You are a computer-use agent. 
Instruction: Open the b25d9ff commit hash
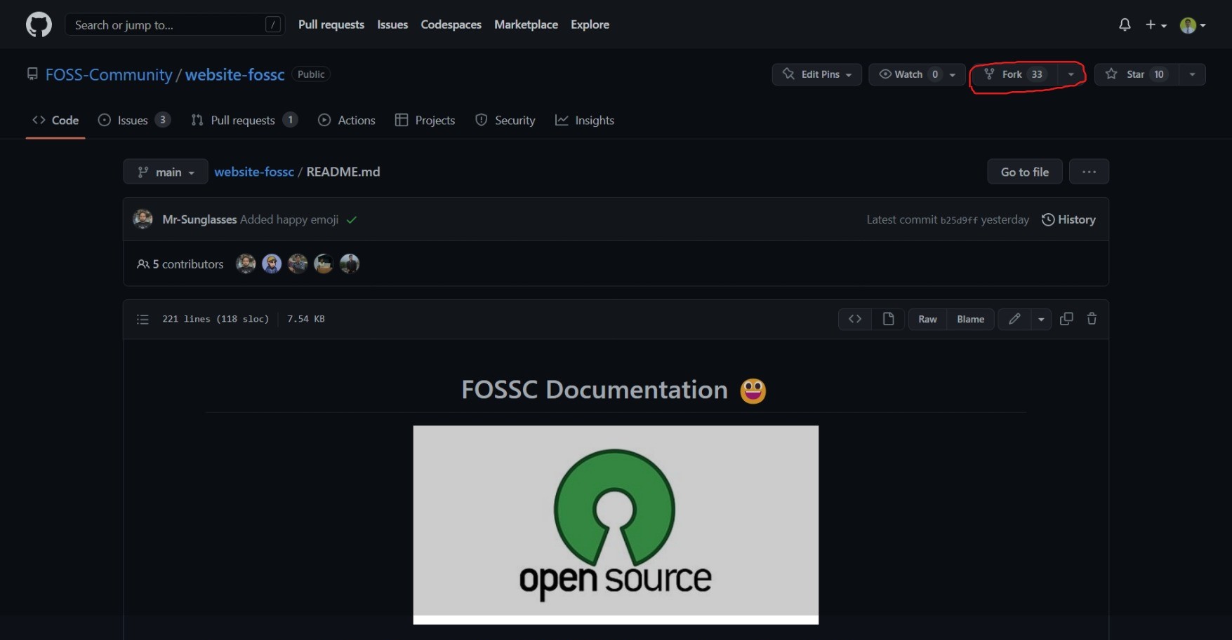959,220
